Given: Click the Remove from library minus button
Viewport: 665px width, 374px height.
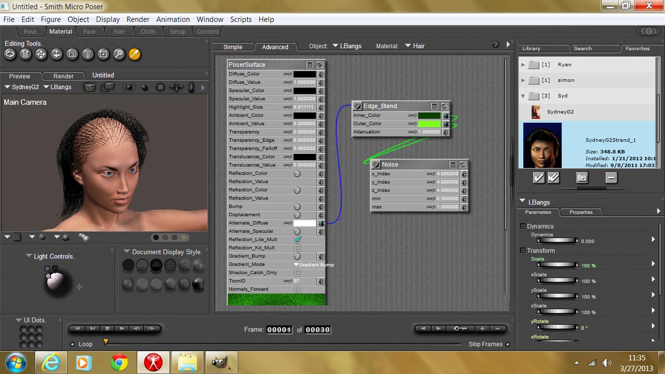Looking at the screenshot, I should click(x=611, y=178).
